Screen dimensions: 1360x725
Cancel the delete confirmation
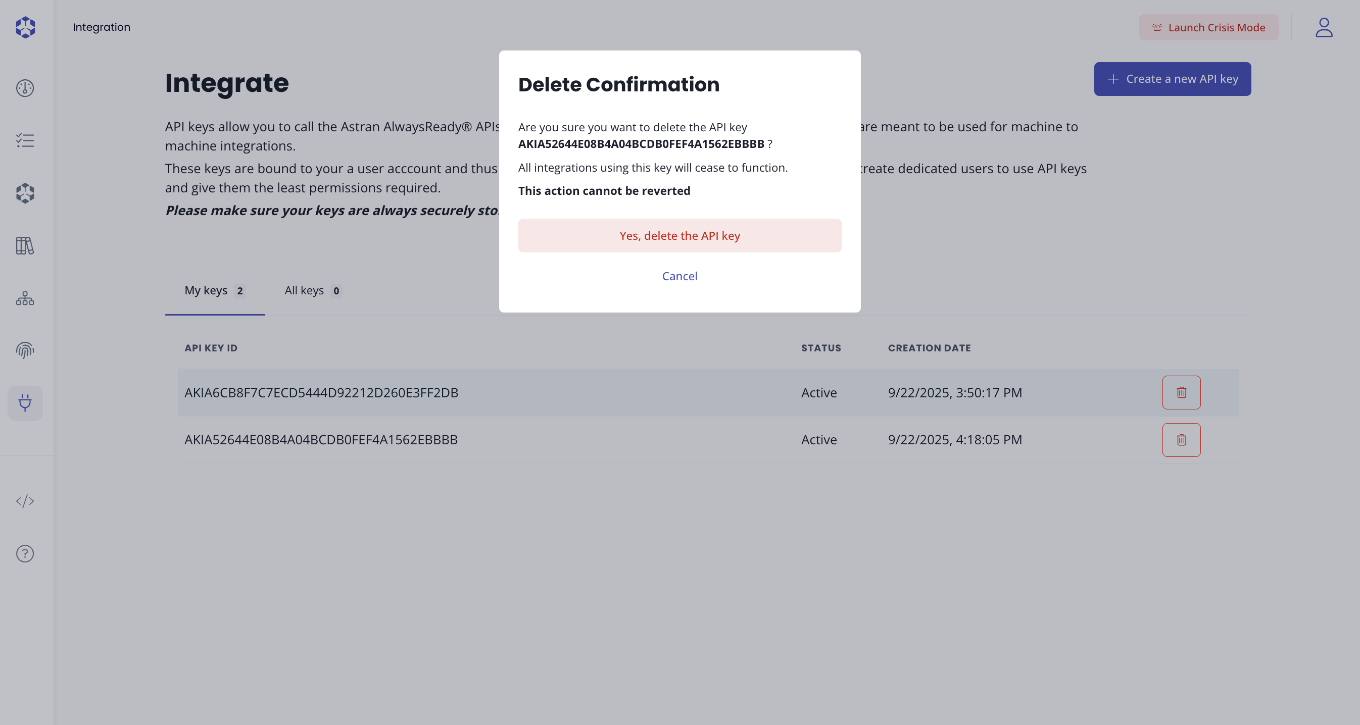point(679,276)
